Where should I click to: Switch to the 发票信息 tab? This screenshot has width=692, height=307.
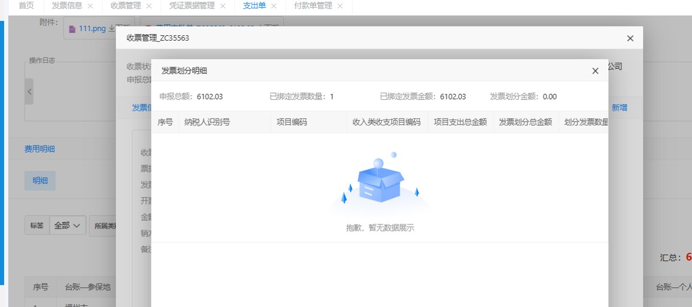click(x=67, y=6)
